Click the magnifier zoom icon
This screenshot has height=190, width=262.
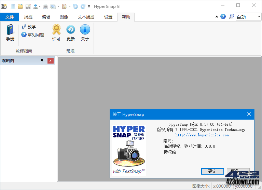coord(231,16)
